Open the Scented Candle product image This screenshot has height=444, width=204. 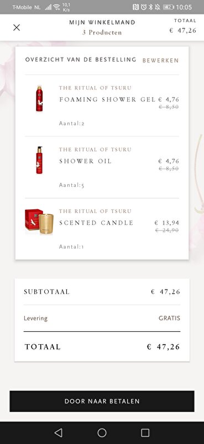click(39, 221)
